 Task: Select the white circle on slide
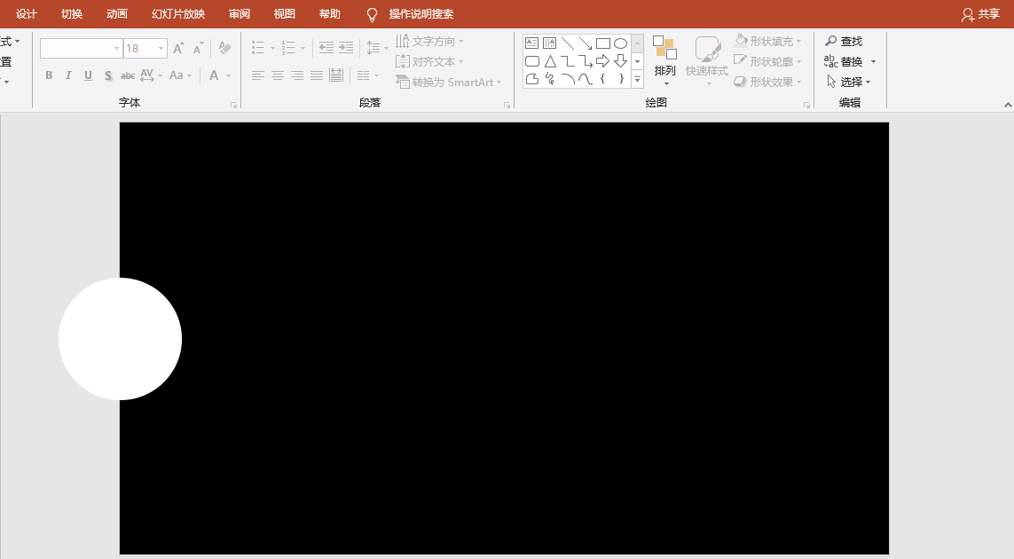(x=121, y=339)
